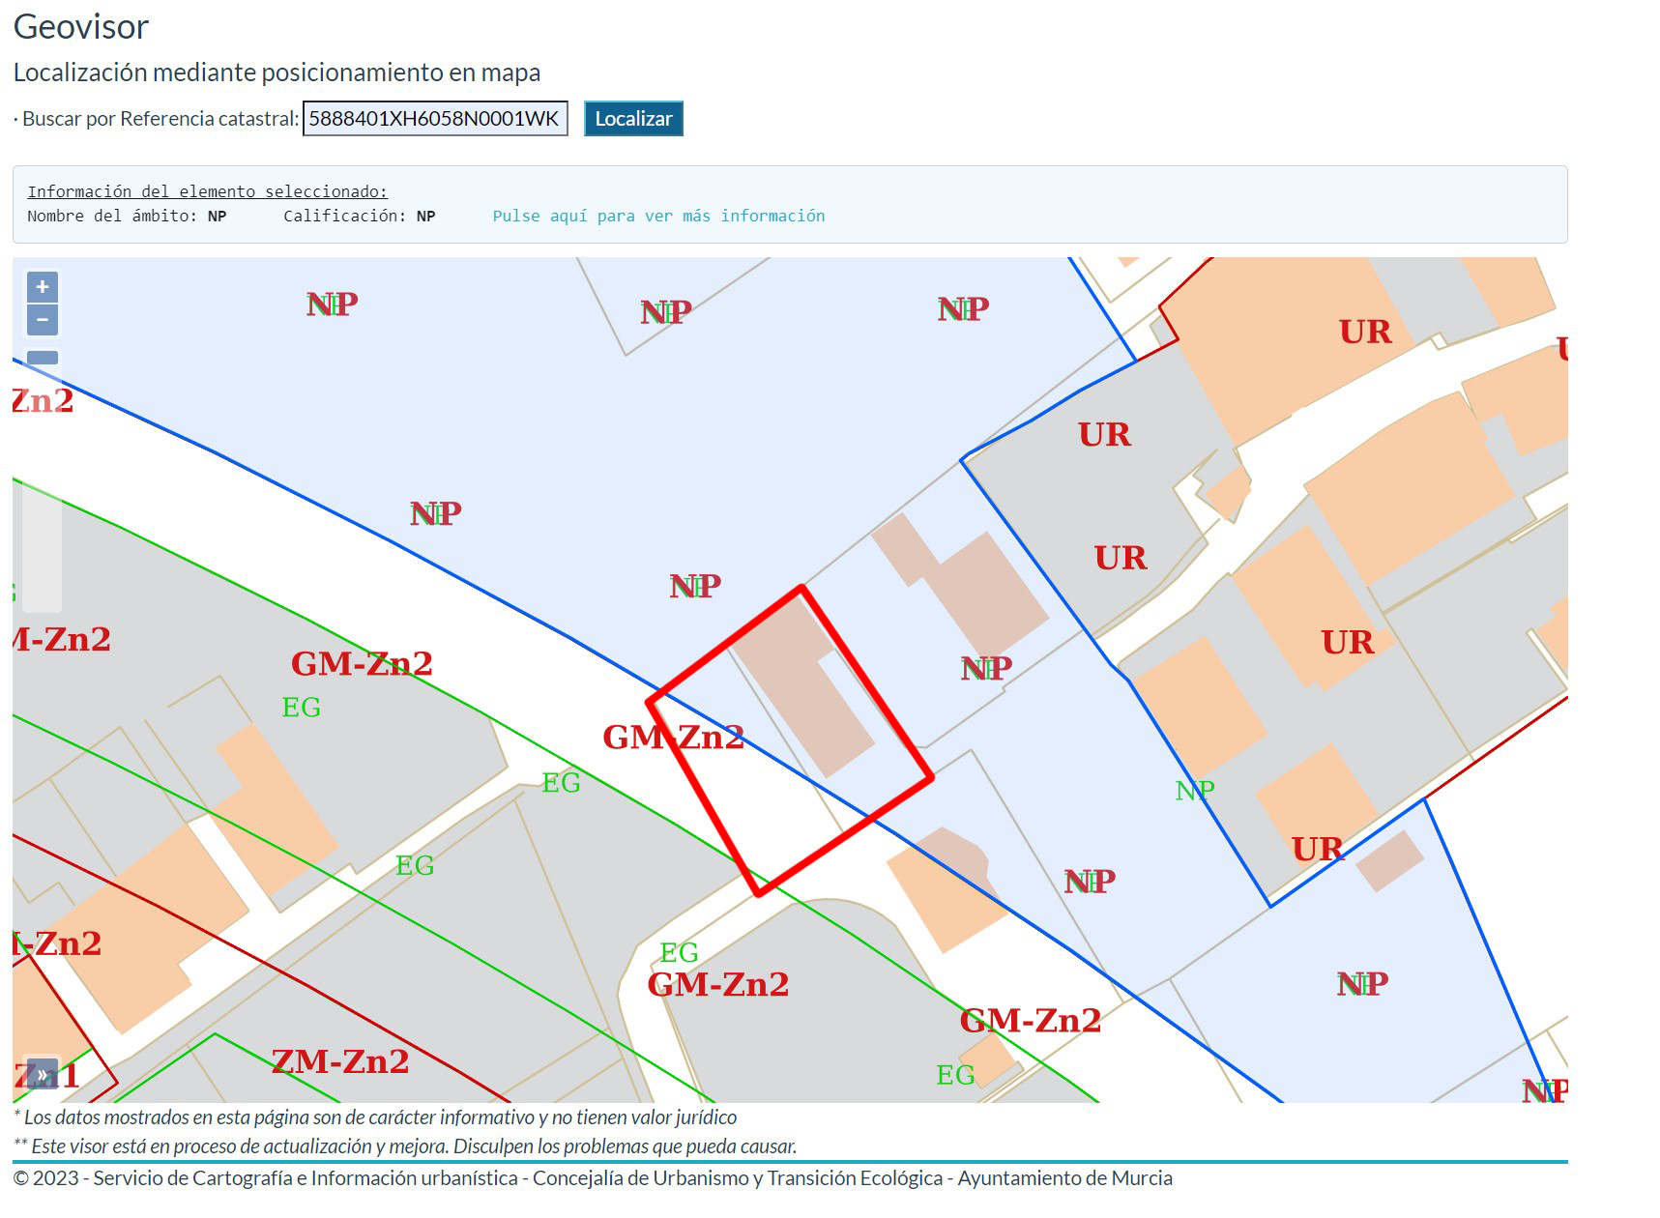Click the ZM-Zn2 zone label on map
The height and width of the screenshot is (1218, 1660).
(340, 1061)
